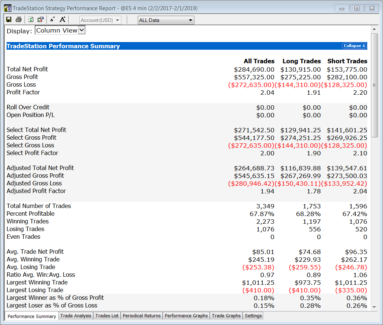
Task: Click the Losing Trades row label
Action: click(x=26, y=229)
